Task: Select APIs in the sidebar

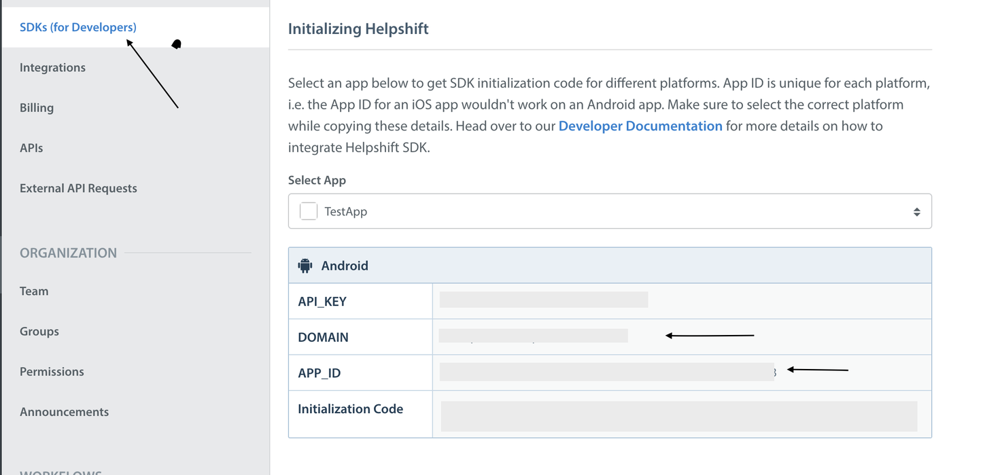Action: click(x=31, y=147)
